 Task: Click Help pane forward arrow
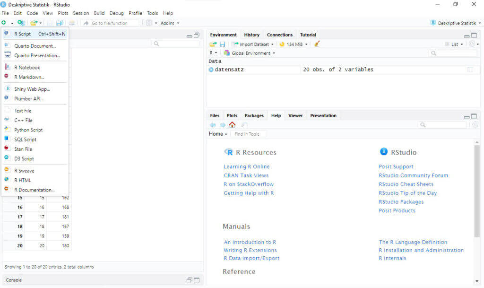[223, 125]
